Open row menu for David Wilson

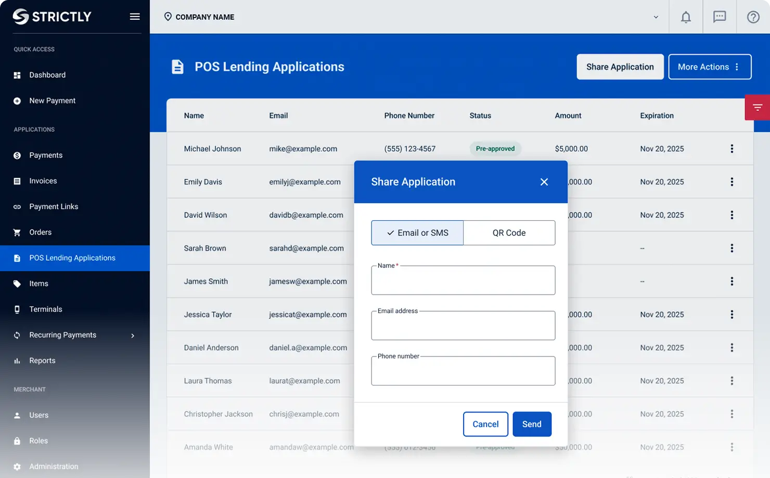click(x=731, y=215)
